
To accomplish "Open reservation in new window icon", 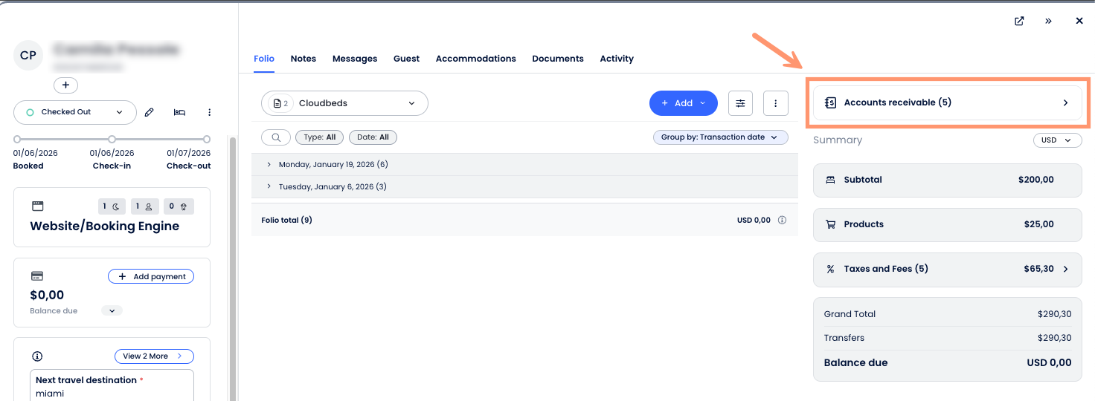I will coord(1019,21).
